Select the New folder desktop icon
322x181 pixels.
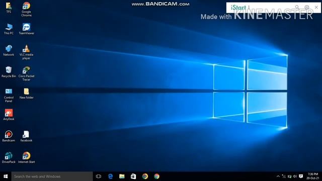[26, 94]
